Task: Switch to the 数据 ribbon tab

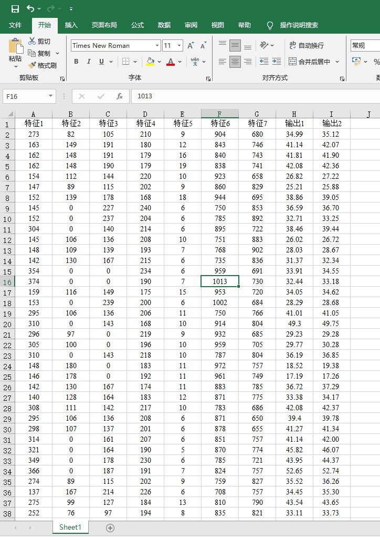Action: [164, 25]
